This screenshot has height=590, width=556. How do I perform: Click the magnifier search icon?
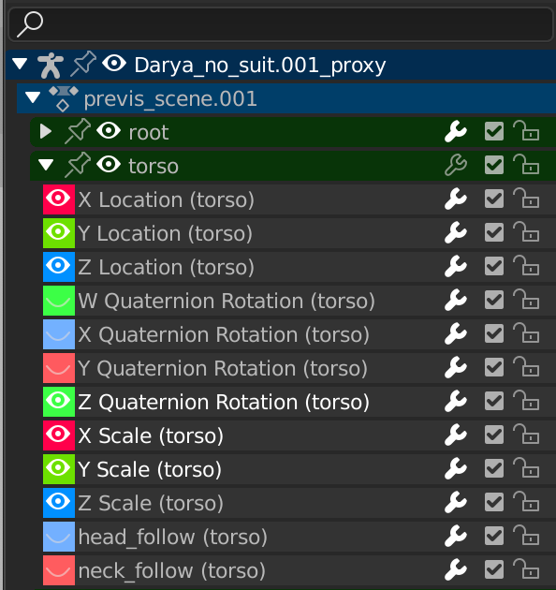30,24
